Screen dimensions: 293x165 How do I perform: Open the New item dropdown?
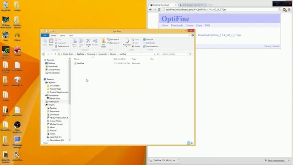(113, 39)
